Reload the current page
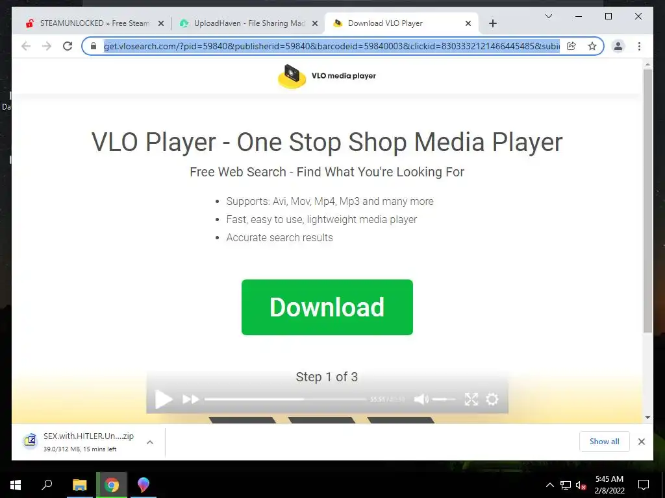 [68, 46]
